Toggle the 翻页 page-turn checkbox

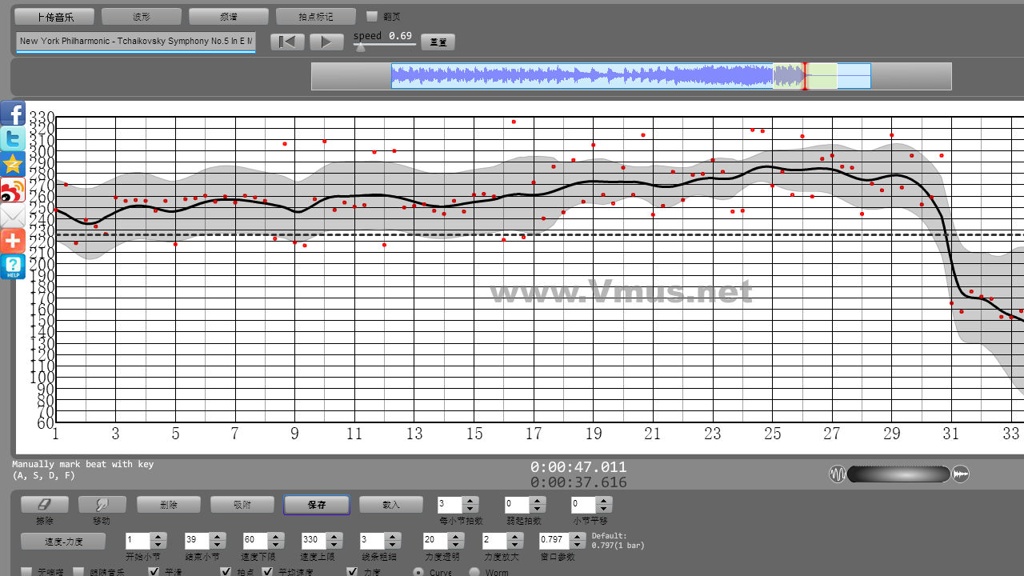point(372,16)
